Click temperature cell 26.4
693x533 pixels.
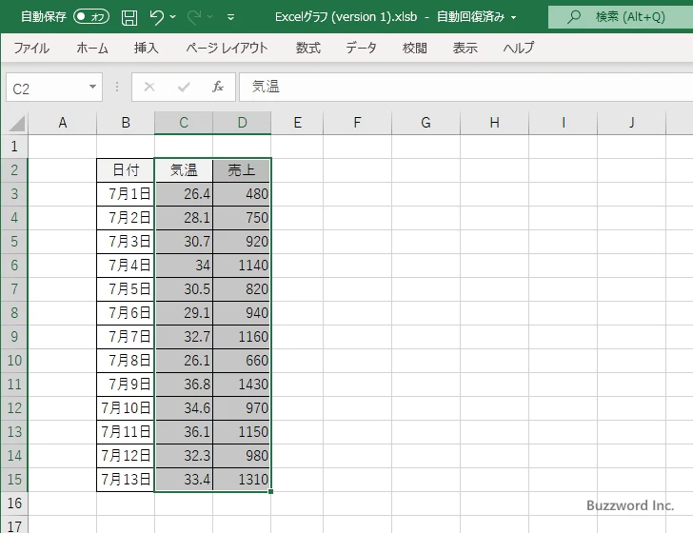(x=184, y=194)
